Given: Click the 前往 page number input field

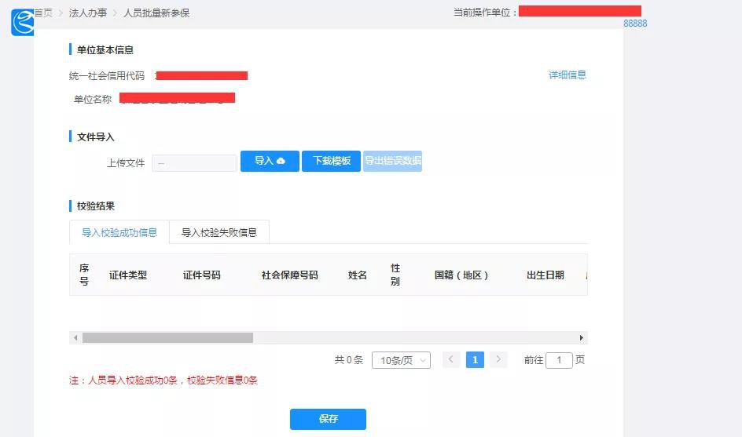Looking at the screenshot, I should click(559, 360).
